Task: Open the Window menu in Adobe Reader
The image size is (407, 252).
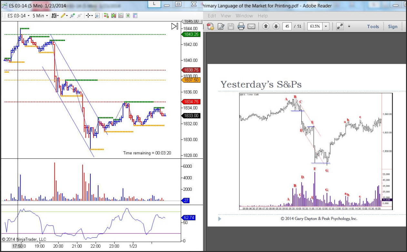Action: 244,15
